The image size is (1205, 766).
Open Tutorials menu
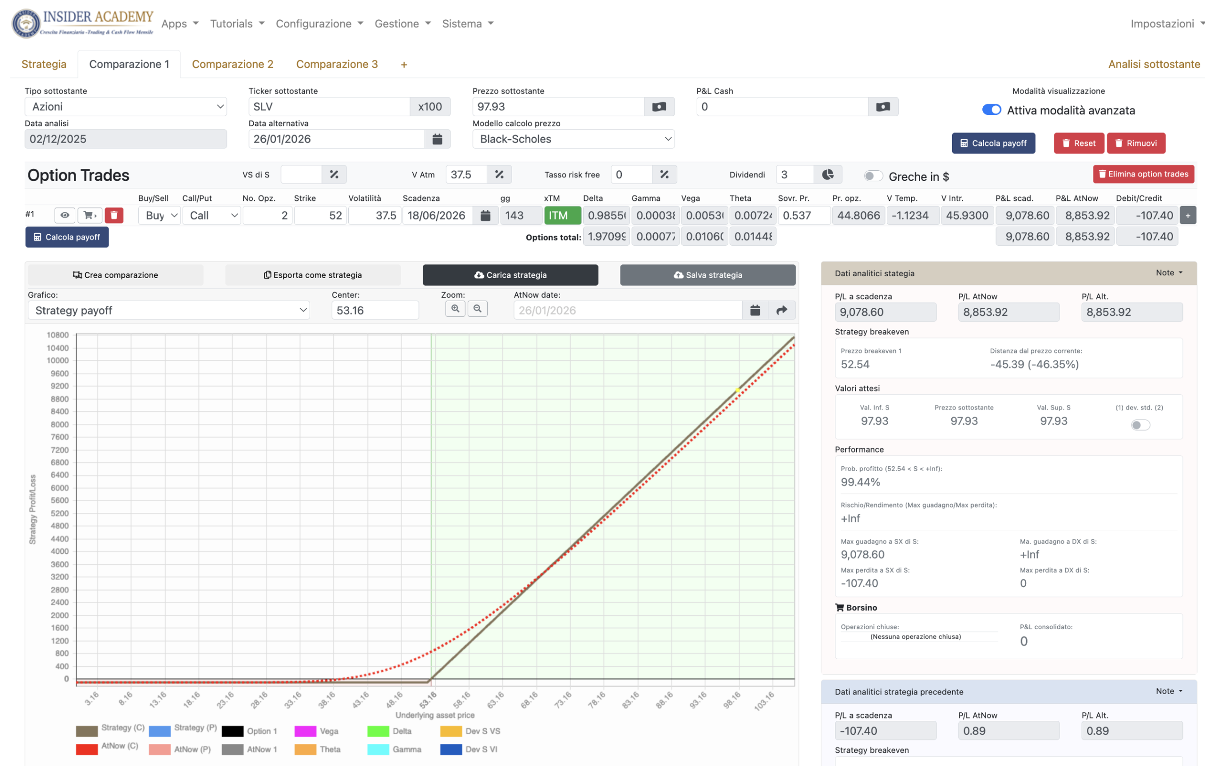tap(237, 24)
